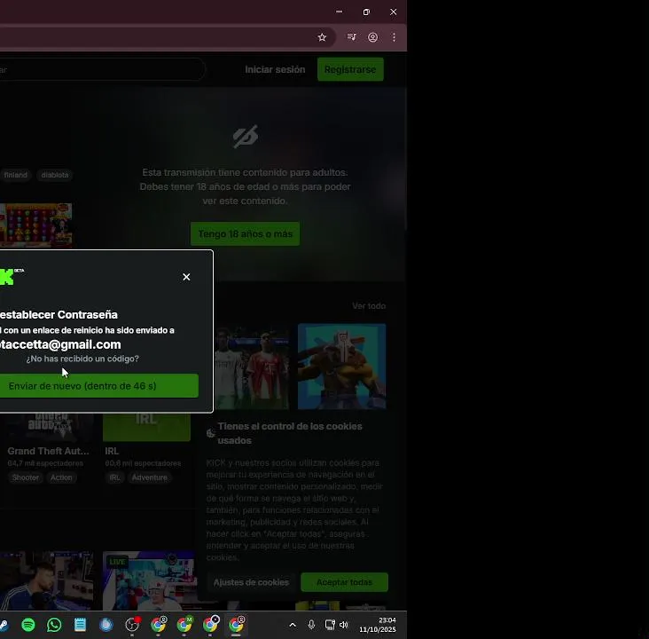This screenshot has height=639, width=649.
Task: Select the diablota tag
Action: pos(55,175)
